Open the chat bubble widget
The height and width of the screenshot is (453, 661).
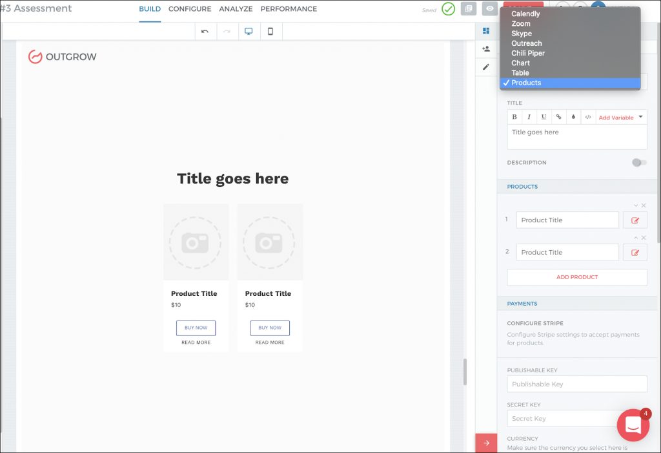[x=633, y=425]
